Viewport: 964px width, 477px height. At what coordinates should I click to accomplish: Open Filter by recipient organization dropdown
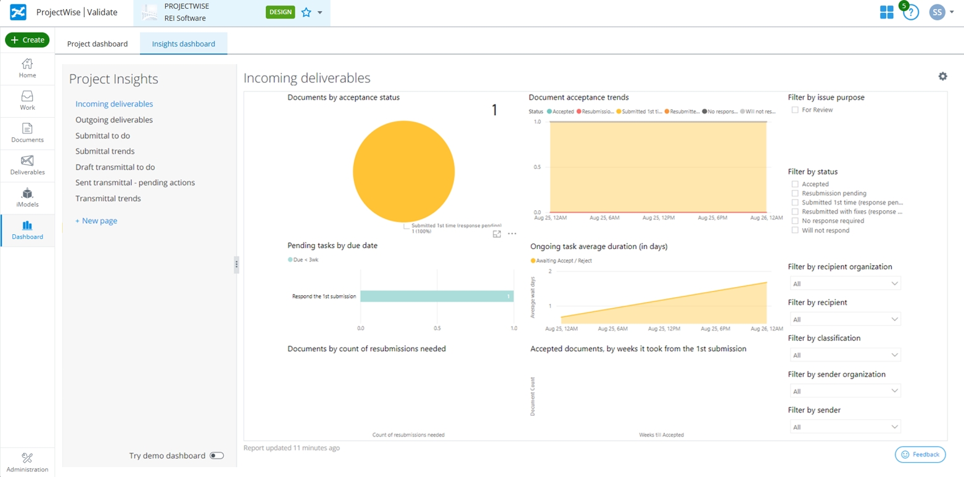point(845,283)
